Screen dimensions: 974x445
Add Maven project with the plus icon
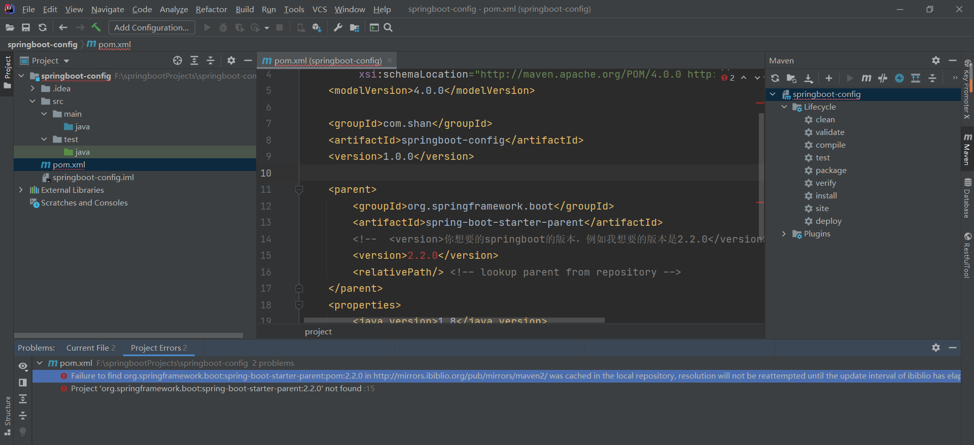click(x=829, y=78)
